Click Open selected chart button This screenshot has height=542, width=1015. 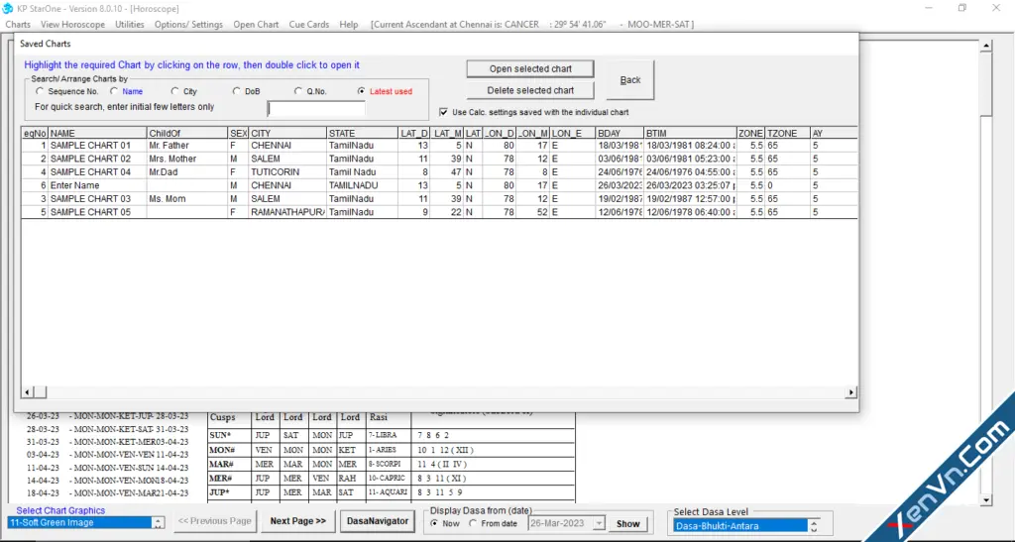click(x=530, y=68)
